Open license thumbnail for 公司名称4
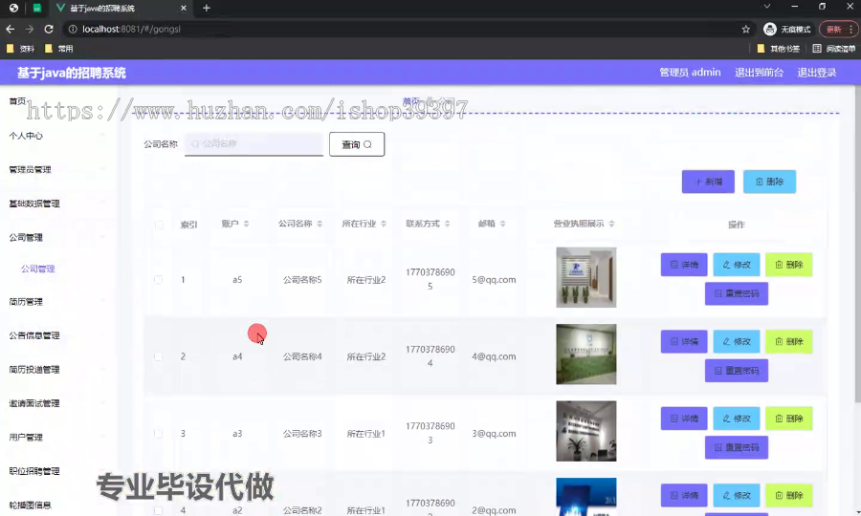Screen dimensions: 861x516 [x=585, y=355]
